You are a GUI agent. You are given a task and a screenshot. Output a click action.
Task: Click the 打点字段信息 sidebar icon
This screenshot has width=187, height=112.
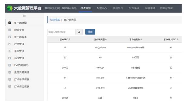click(x=10, y=79)
